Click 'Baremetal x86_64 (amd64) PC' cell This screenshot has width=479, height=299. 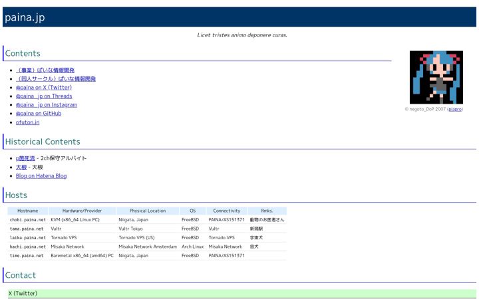coord(82,256)
